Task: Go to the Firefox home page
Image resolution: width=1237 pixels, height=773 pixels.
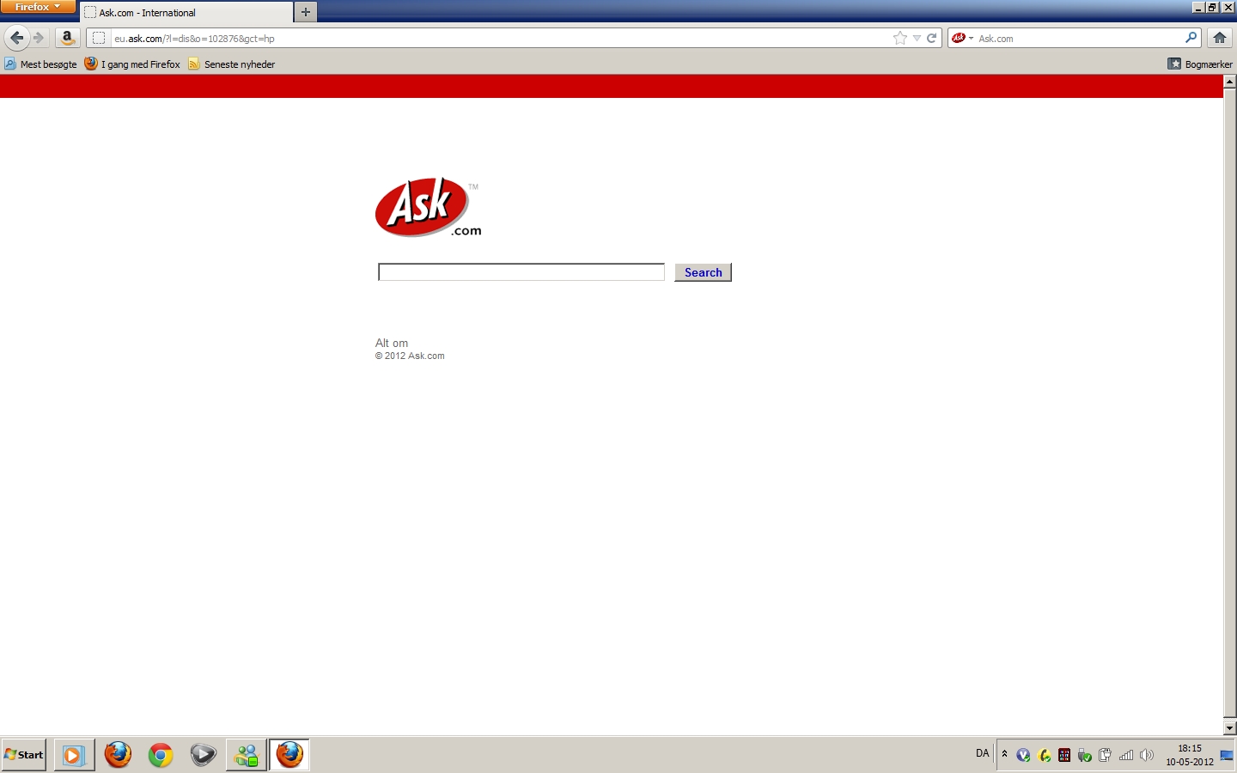Action: pyautogui.click(x=1220, y=38)
